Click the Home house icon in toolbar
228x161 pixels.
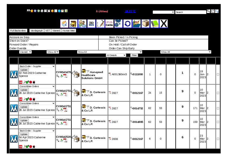click(64, 24)
